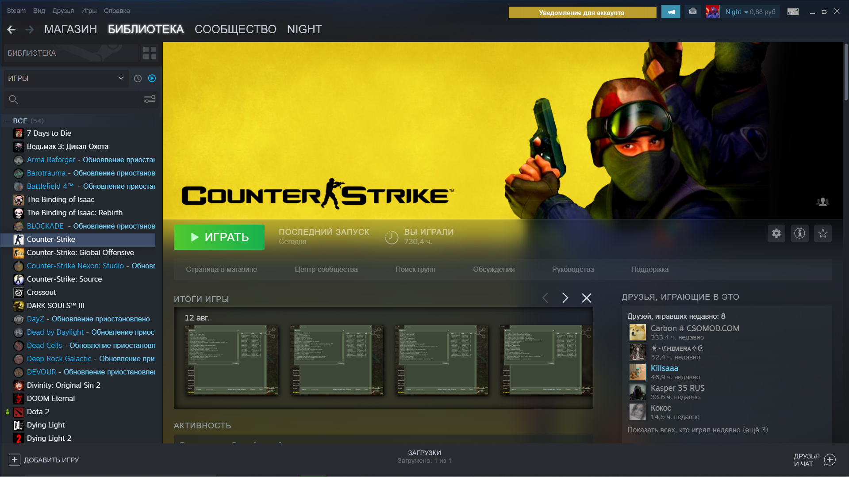Open the announcements megaphone icon
The width and height of the screenshot is (849, 477).
pos(670,12)
